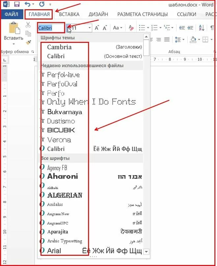This screenshot has width=217, height=266.
Task: Open the font size dropdown arrow
Action: click(x=90, y=28)
